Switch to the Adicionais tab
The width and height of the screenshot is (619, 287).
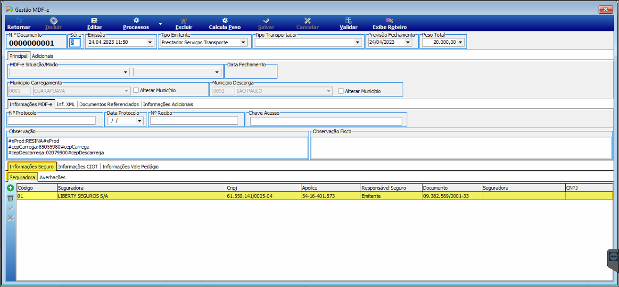click(42, 56)
